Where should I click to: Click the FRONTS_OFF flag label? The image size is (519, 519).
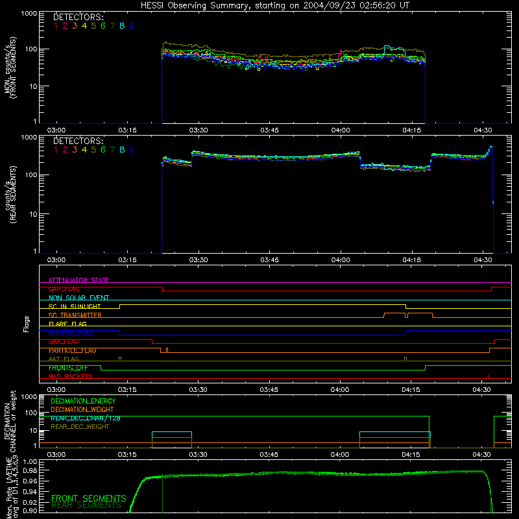click(x=68, y=368)
